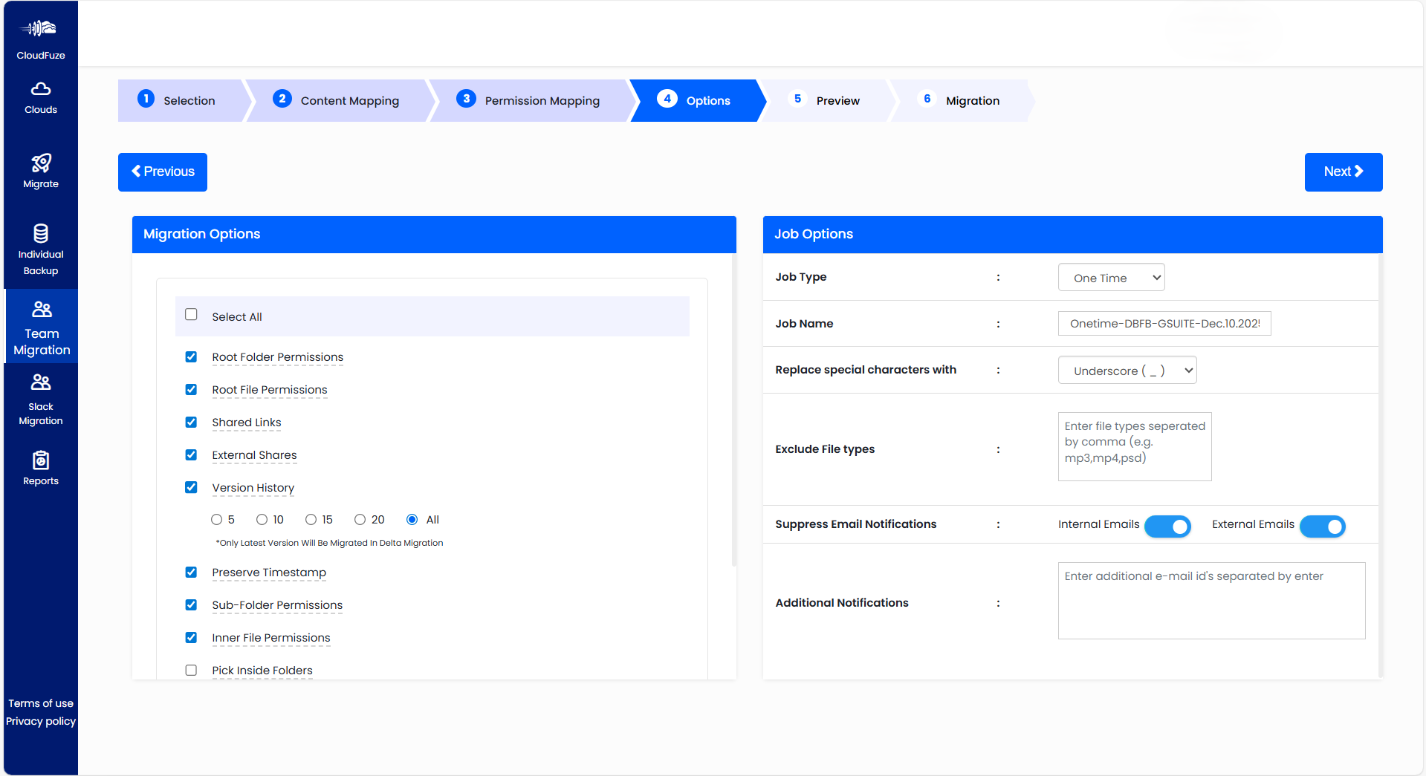Check the Select All checkbox

[191, 315]
